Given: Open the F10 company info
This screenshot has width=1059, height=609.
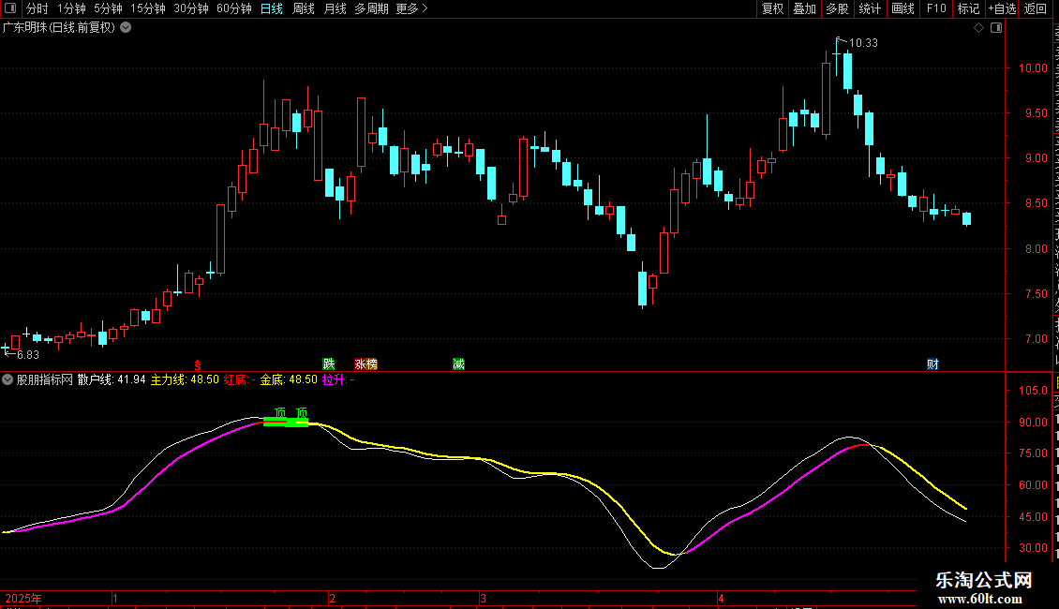Looking at the screenshot, I should pyautogui.click(x=936, y=8).
